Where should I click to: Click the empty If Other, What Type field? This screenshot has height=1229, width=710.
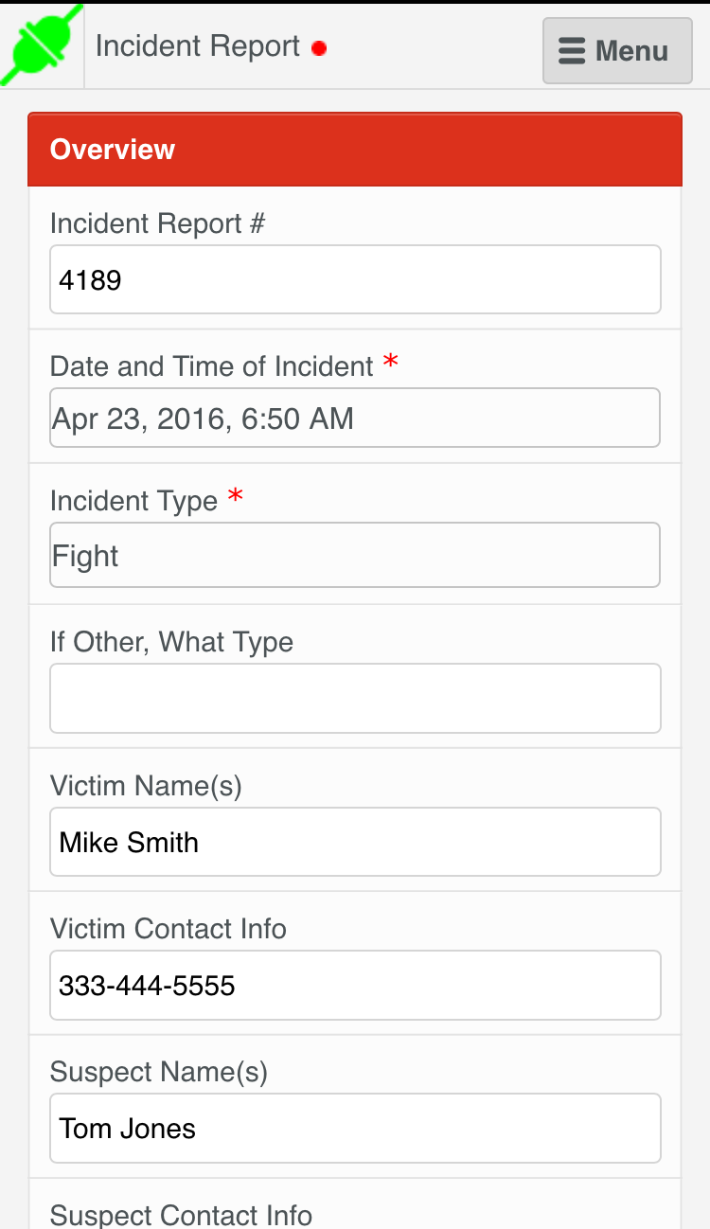[x=355, y=698]
